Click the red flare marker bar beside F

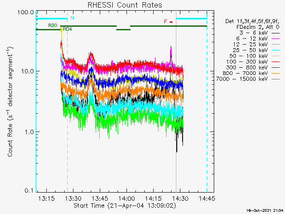[171, 22]
